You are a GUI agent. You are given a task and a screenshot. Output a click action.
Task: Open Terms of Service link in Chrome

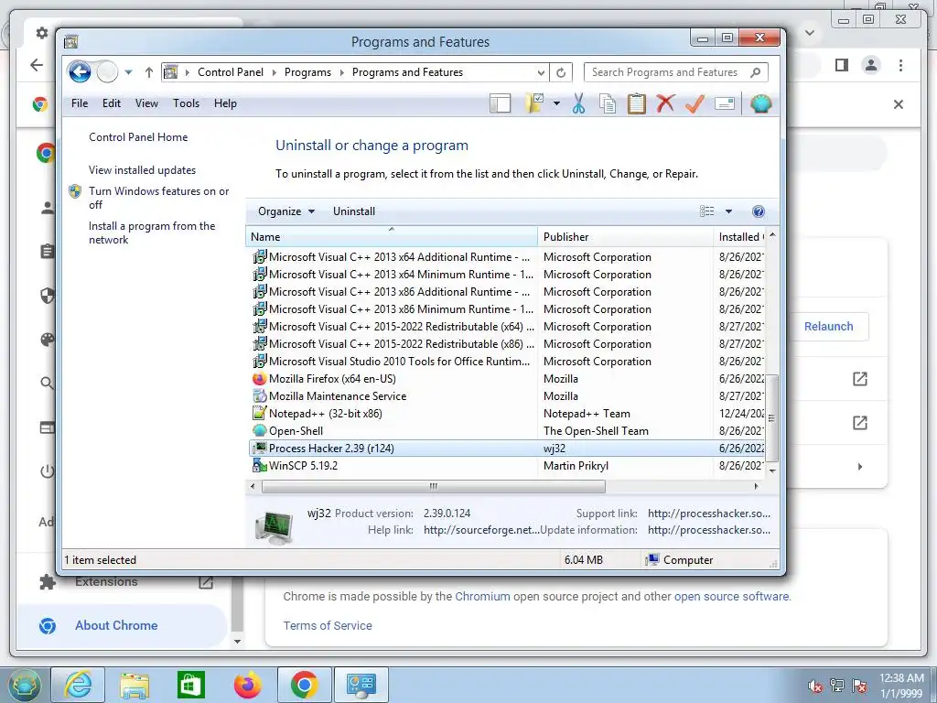tap(328, 625)
